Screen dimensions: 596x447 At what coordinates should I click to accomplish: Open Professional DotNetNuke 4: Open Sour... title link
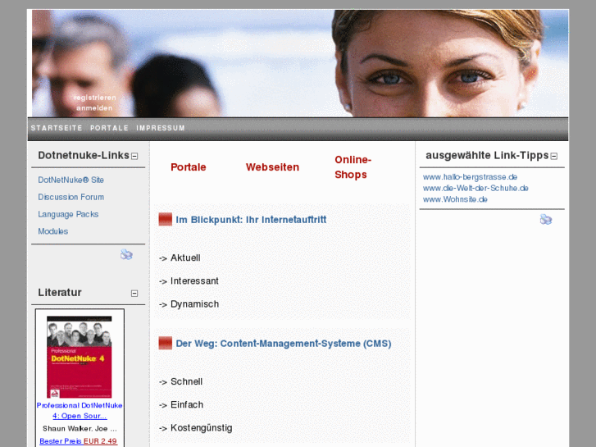(x=80, y=410)
